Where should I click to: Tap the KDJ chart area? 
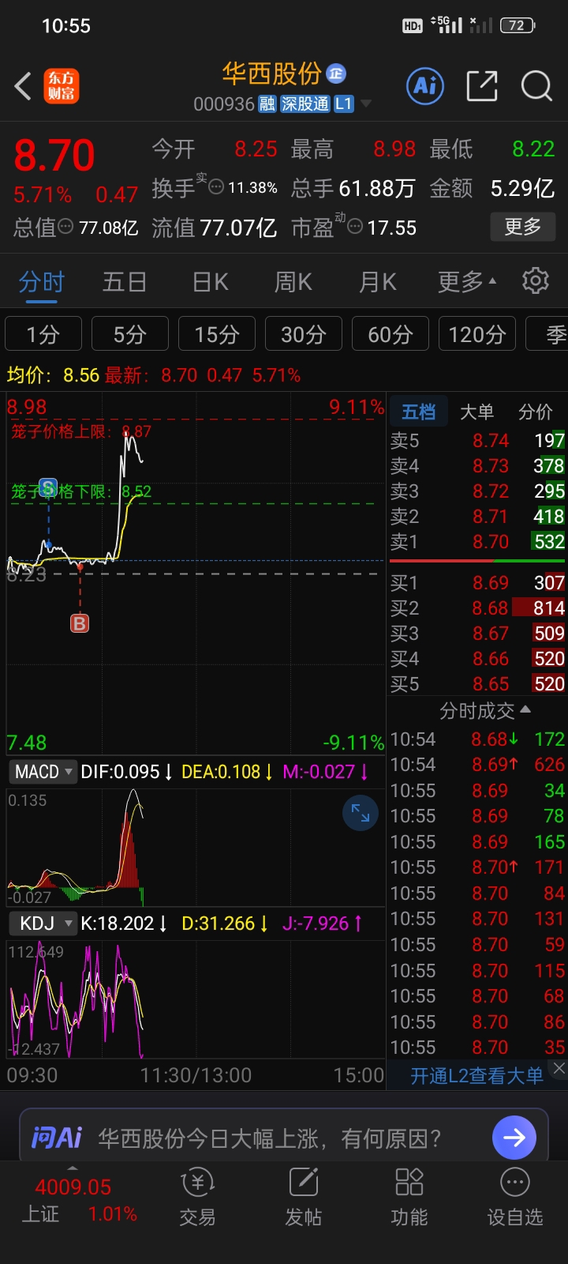click(196, 999)
